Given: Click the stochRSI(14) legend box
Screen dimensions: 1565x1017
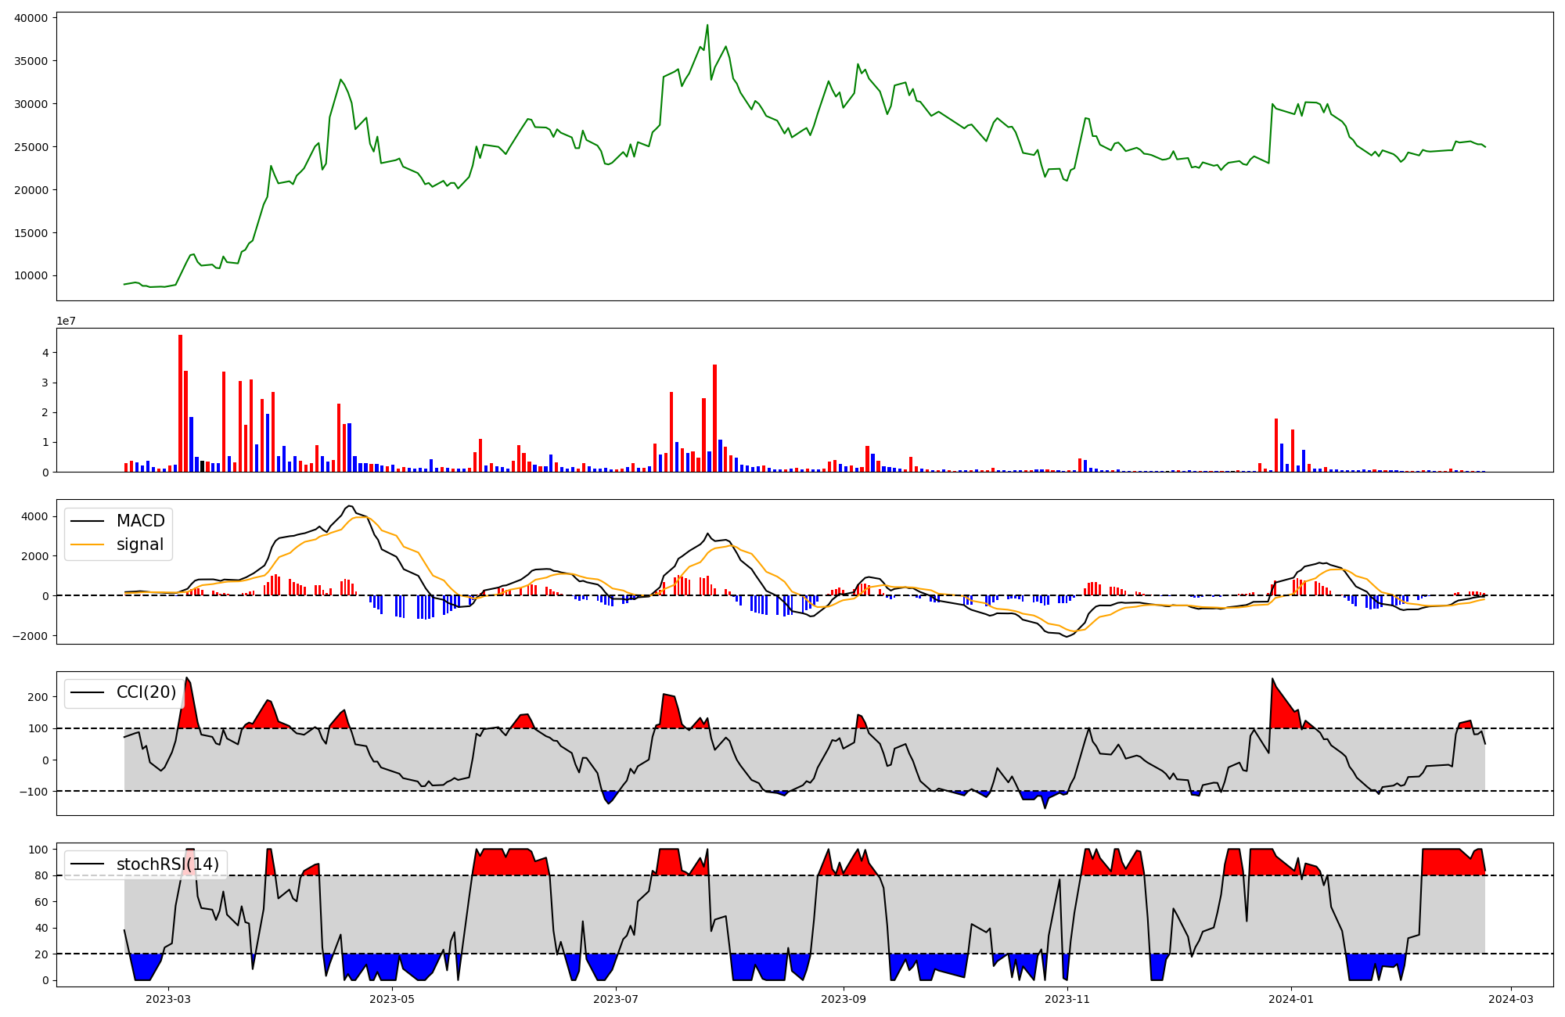Looking at the screenshot, I should pyautogui.click(x=146, y=864).
